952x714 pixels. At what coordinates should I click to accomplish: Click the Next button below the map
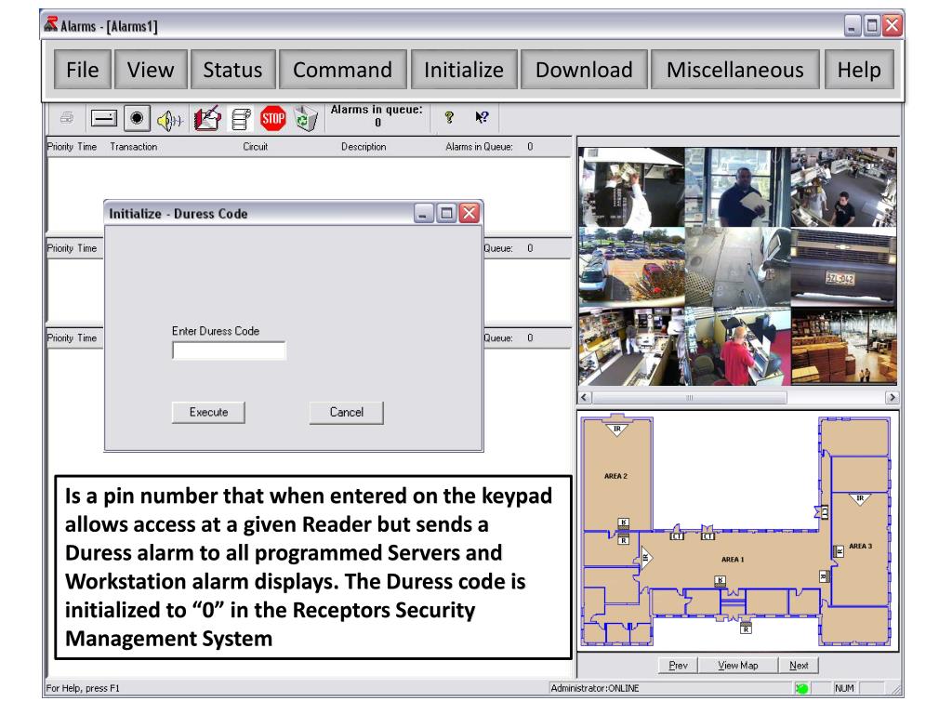(798, 665)
